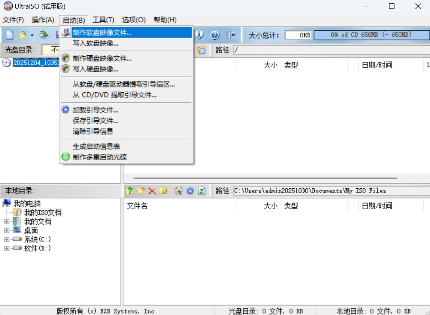Expand the 软件(D:) drive node
The image size is (430, 315).
[7, 248]
